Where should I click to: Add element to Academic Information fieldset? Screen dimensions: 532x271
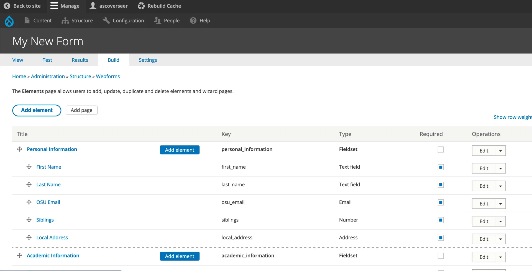(180, 256)
